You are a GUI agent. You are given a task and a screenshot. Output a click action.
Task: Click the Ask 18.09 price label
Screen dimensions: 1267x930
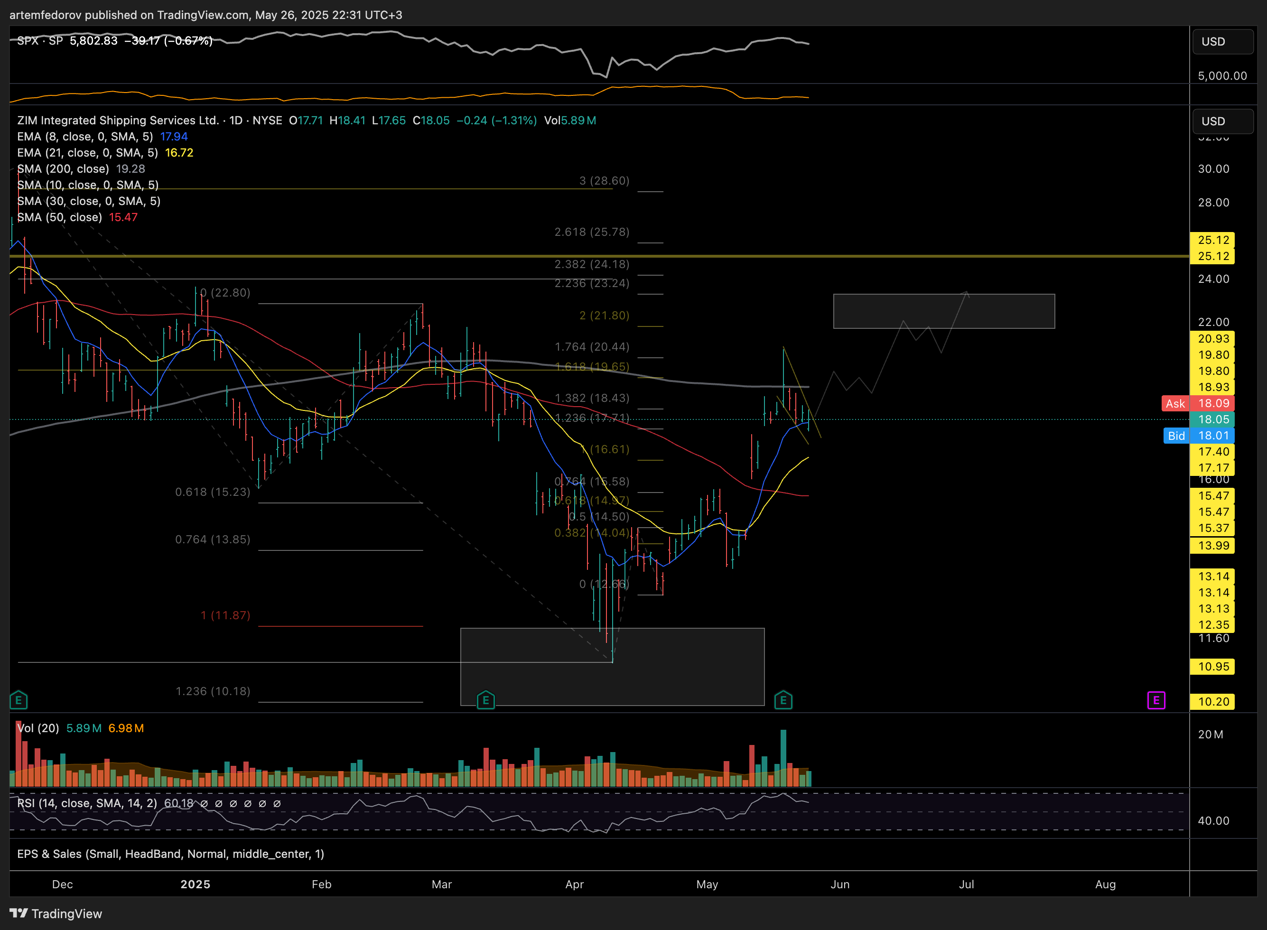point(1198,404)
